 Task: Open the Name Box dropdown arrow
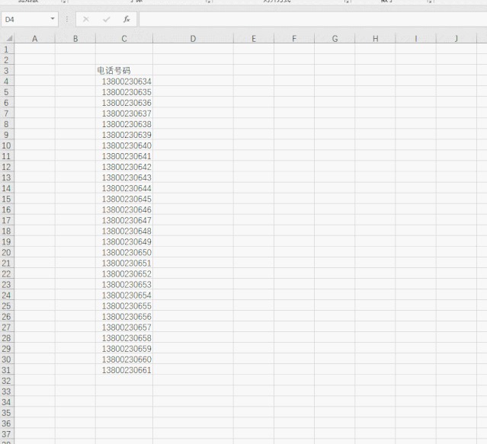(x=53, y=19)
